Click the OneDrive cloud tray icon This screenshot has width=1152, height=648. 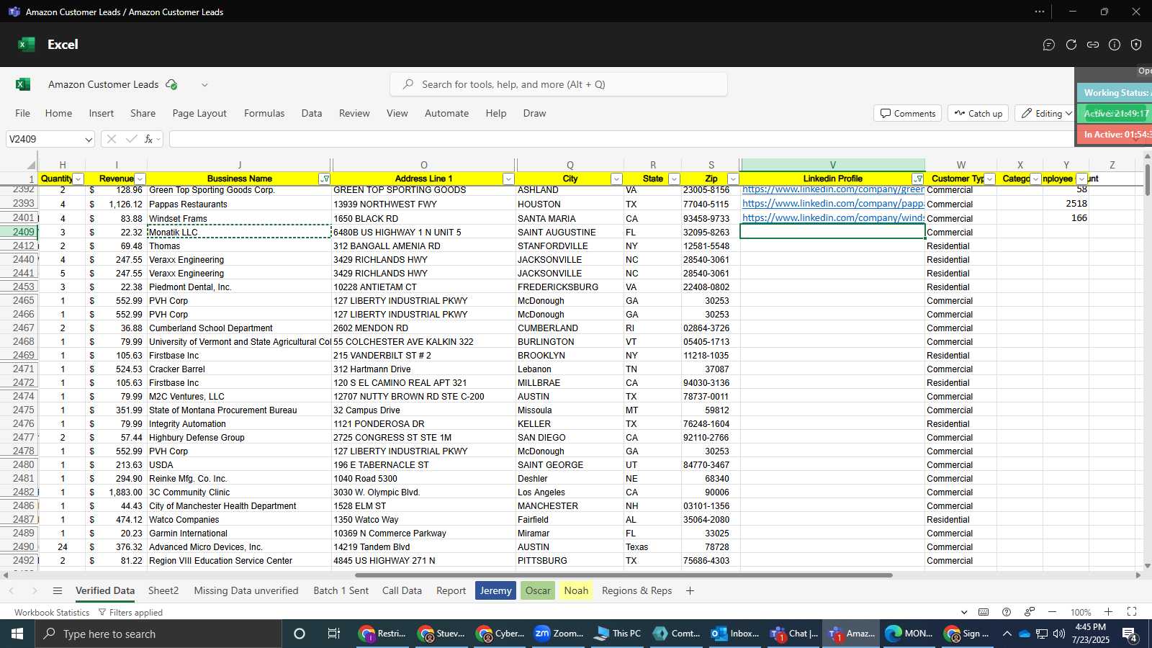click(1025, 634)
